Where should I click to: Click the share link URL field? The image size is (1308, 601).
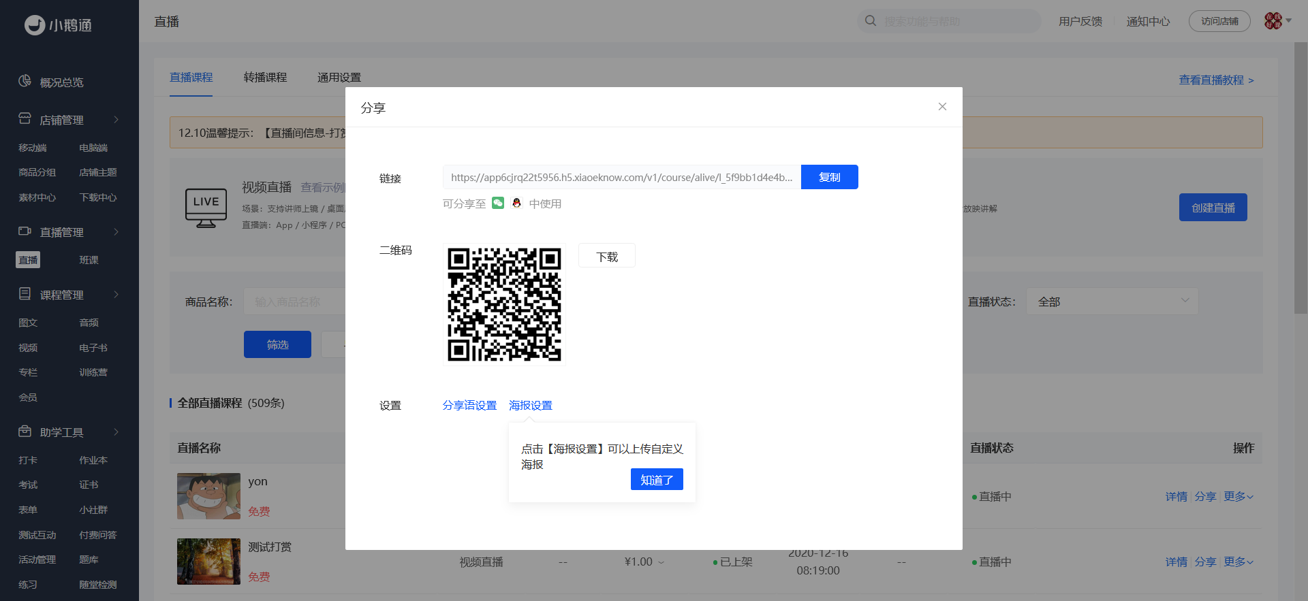(x=622, y=177)
